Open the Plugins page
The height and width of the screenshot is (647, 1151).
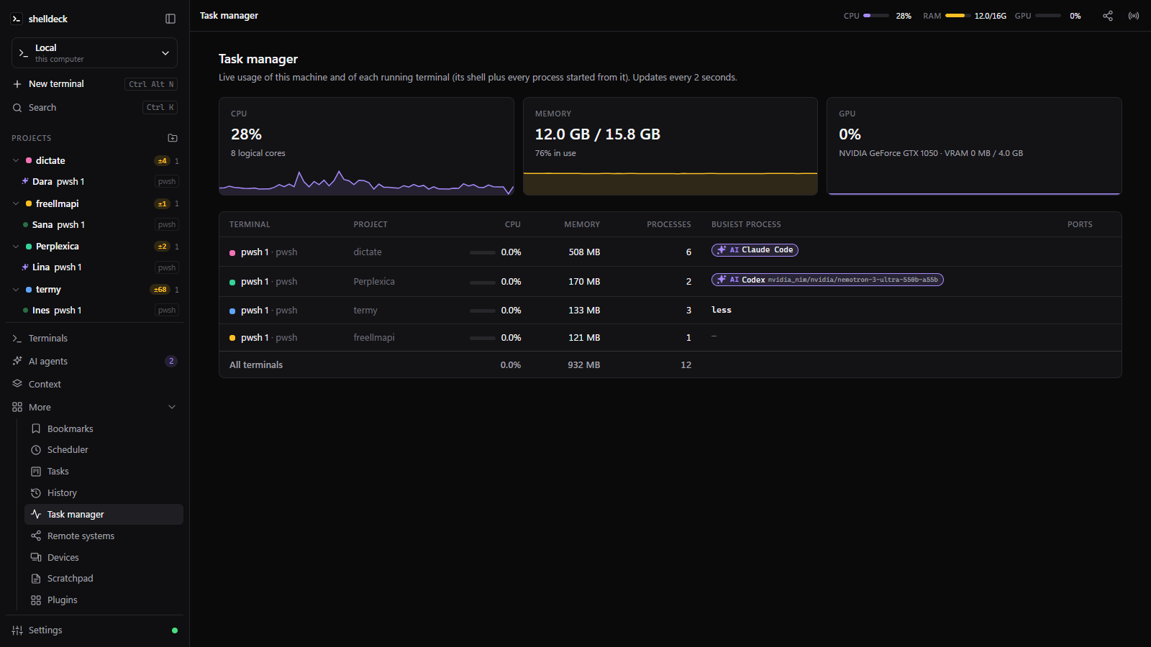tap(104, 600)
